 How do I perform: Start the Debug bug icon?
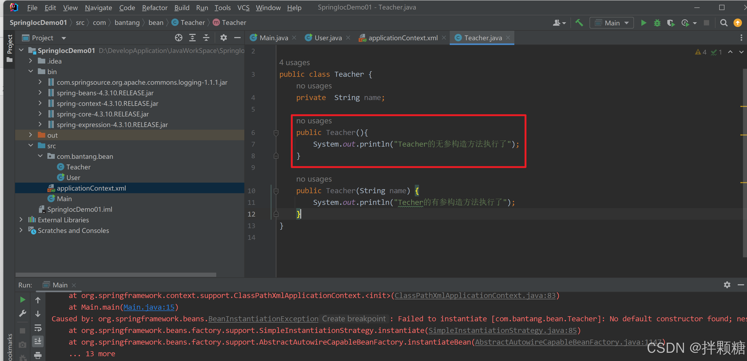657,23
